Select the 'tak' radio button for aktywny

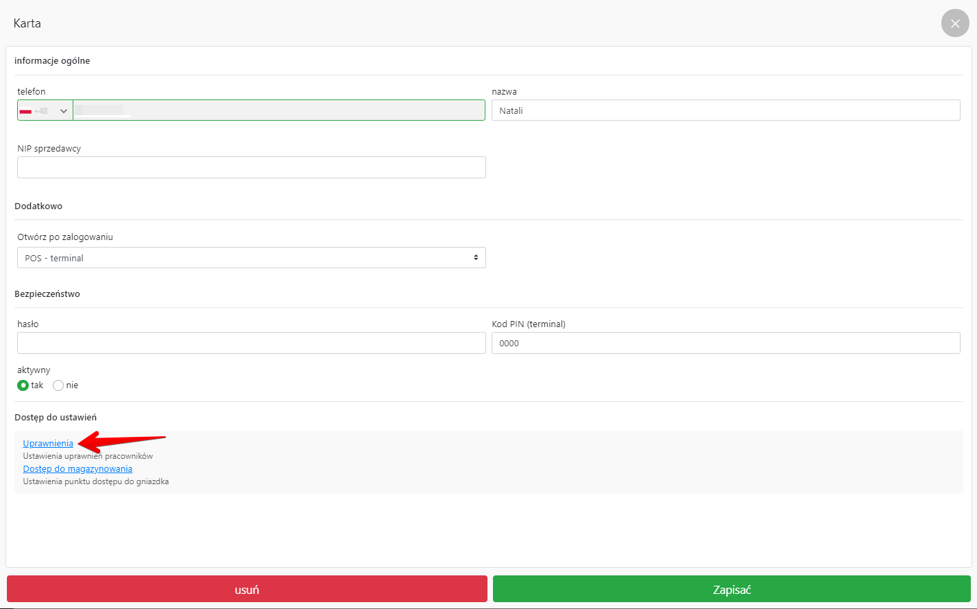pos(23,385)
